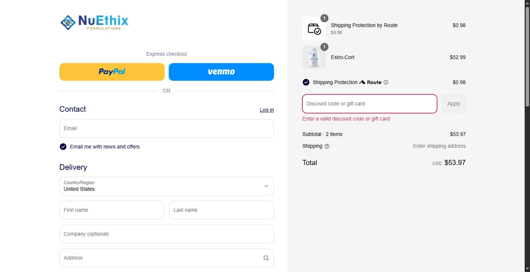
Task: Focus the First name field
Action: [x=112, y=210]
